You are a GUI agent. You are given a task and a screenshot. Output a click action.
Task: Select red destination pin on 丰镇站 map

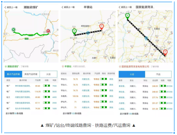102,26
